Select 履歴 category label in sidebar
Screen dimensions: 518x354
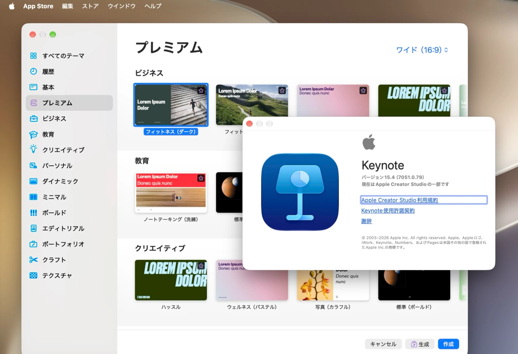pyautogui.click(x=48, y=72)
